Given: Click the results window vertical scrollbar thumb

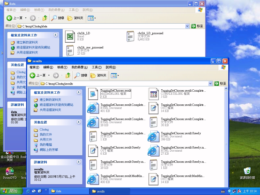Looking at the screenshot, I should (x=226, y=144).
